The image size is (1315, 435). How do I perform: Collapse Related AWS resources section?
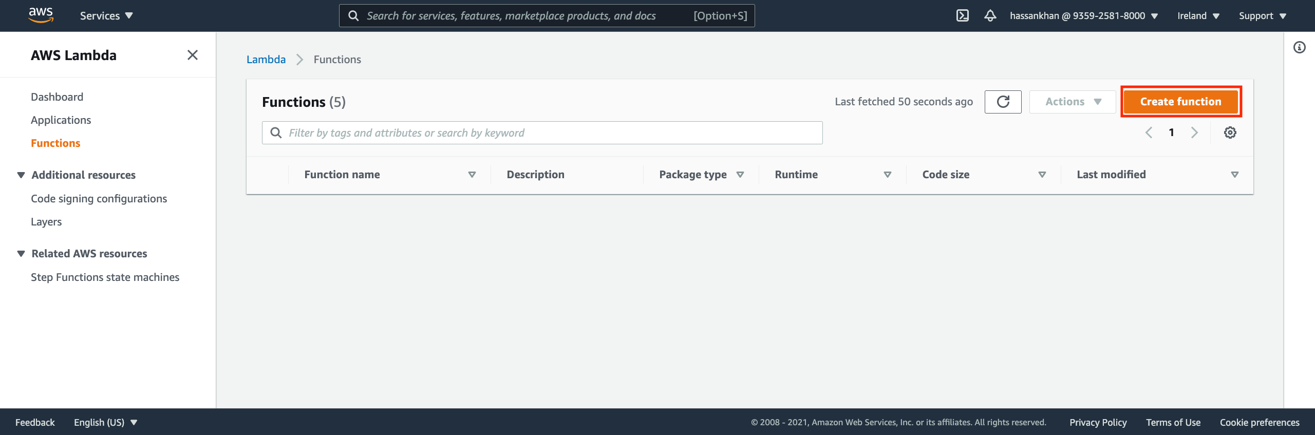pyautogui.click(x=21, y=254)
